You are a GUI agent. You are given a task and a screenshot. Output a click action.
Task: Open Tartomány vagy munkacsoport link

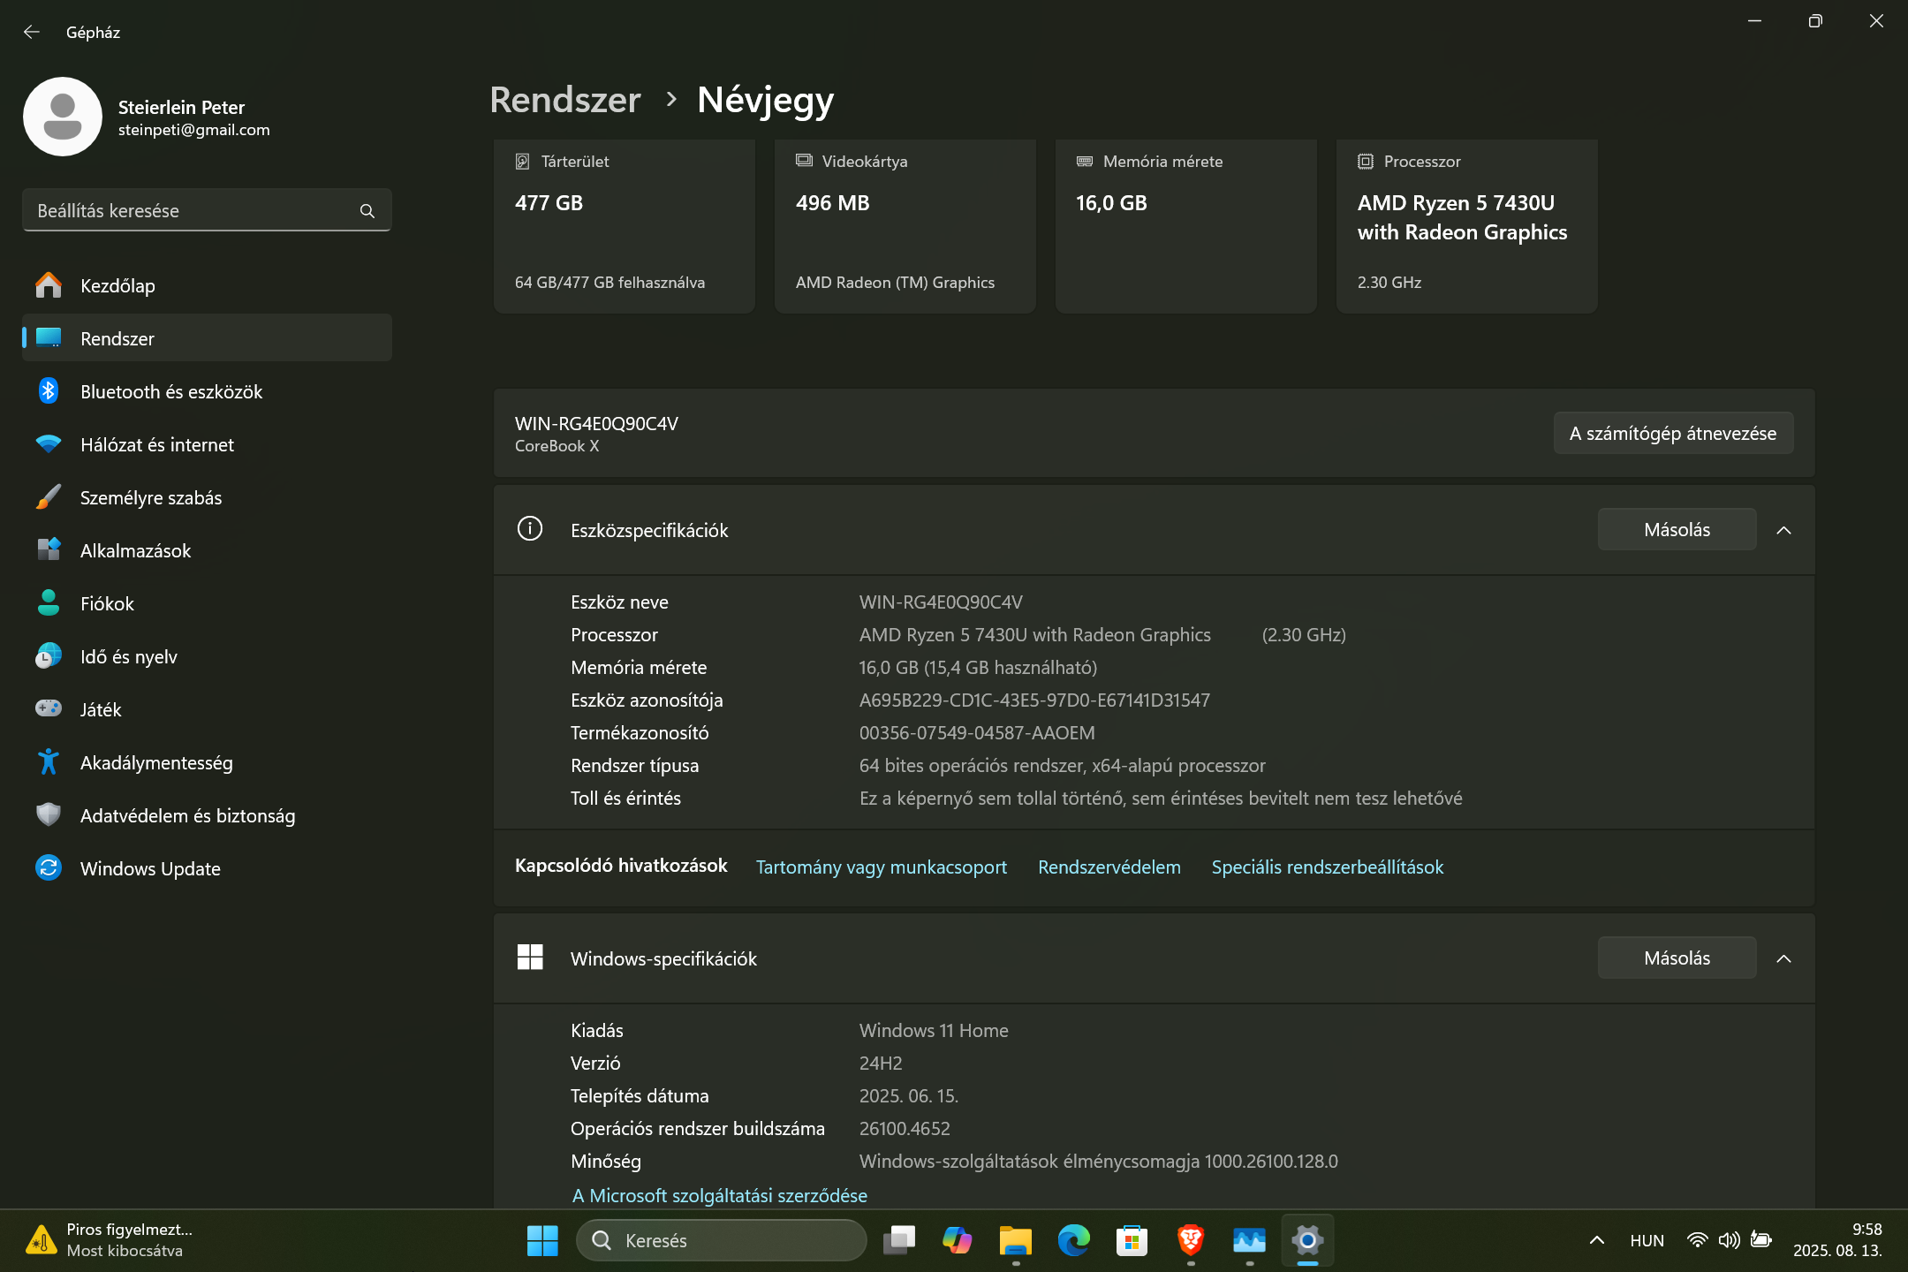pos(882,867)
